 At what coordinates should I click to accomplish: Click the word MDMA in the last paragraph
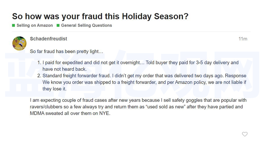[x=37, y=113]
